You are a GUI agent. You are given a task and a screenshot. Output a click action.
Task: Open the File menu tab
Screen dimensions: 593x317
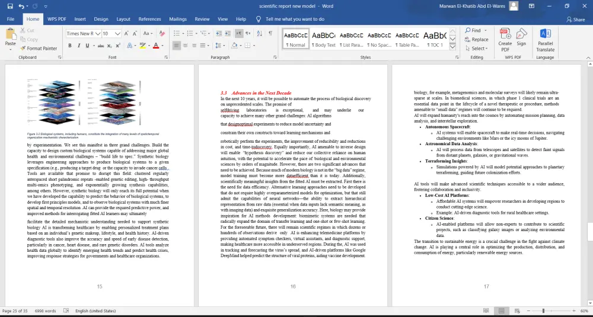point(11,19)
